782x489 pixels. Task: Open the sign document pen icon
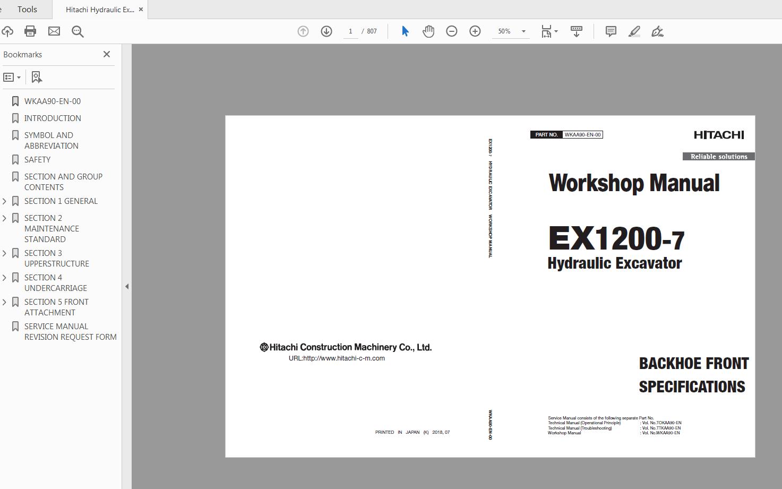(657, 31)
